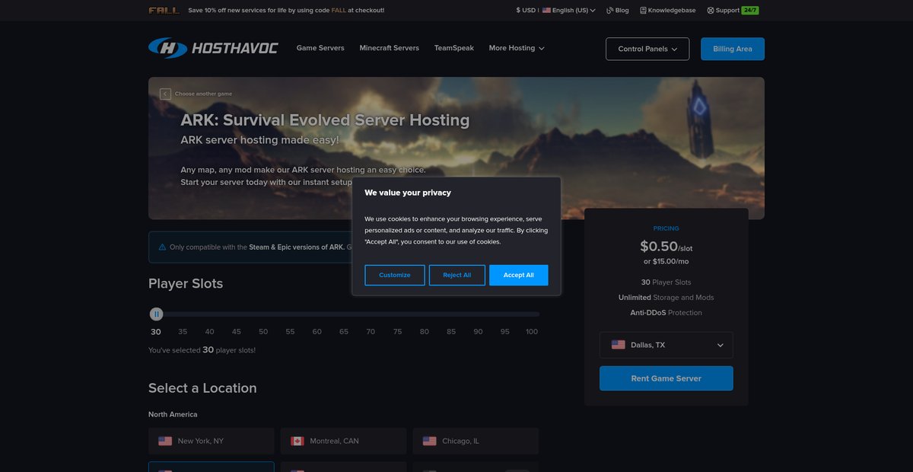
Task: Click the Blog icon in top bar
Action: (x=610, y=11)
